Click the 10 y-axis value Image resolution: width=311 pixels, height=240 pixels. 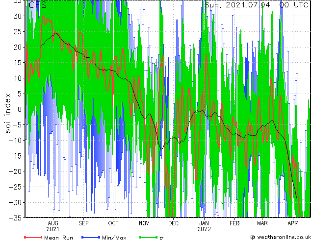point(18,78)
